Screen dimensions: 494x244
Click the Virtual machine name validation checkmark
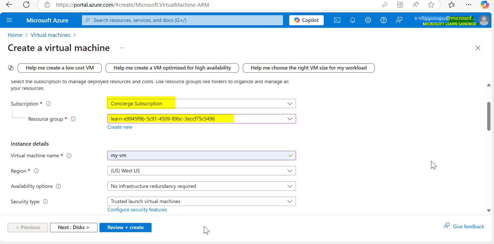click(x=290, y=155)
